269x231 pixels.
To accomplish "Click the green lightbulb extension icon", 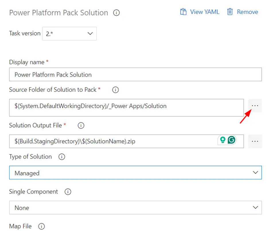I will (x=223, y=140).
